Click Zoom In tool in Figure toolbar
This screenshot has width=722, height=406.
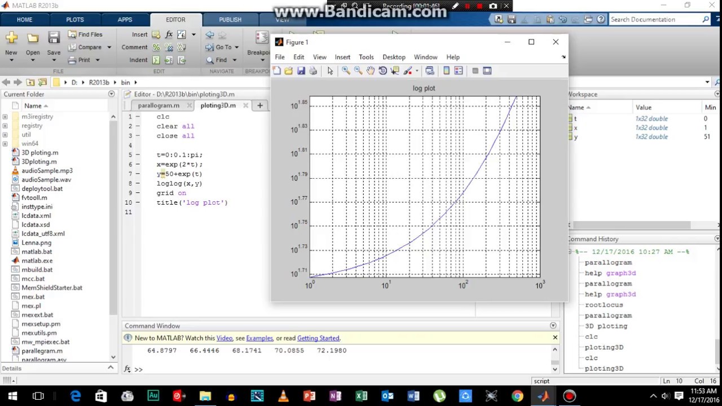point(346,70)
